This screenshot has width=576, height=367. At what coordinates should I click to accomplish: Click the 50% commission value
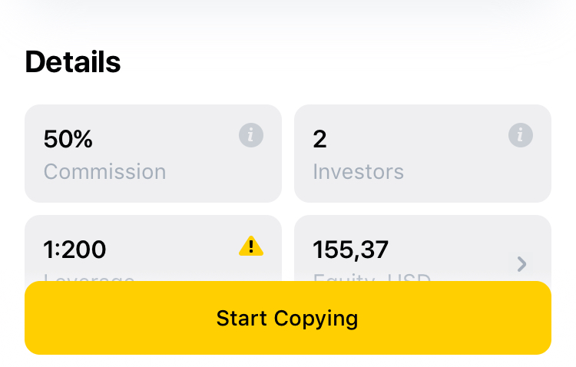click(x=68, y=139)
